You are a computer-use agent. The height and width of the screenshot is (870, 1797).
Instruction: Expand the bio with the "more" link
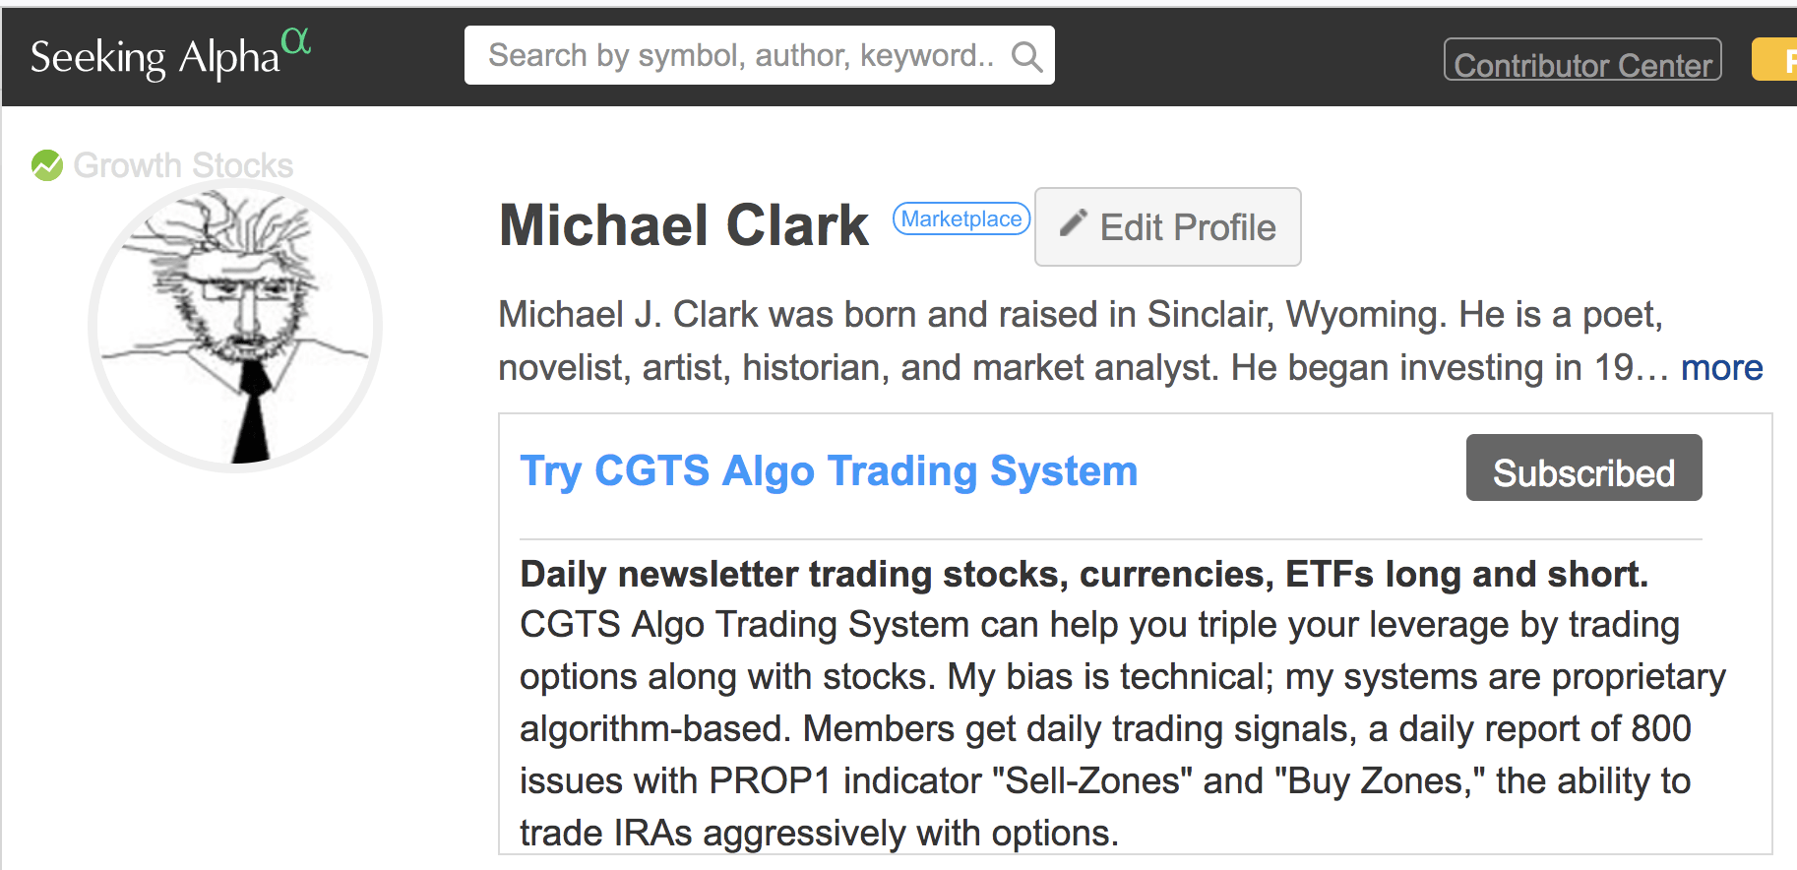click(x=1721, y=368)
